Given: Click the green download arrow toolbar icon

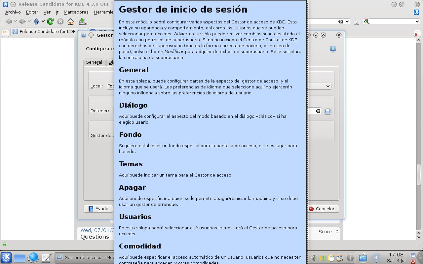Looking at the screenshot, I should (x=83, y=21).
